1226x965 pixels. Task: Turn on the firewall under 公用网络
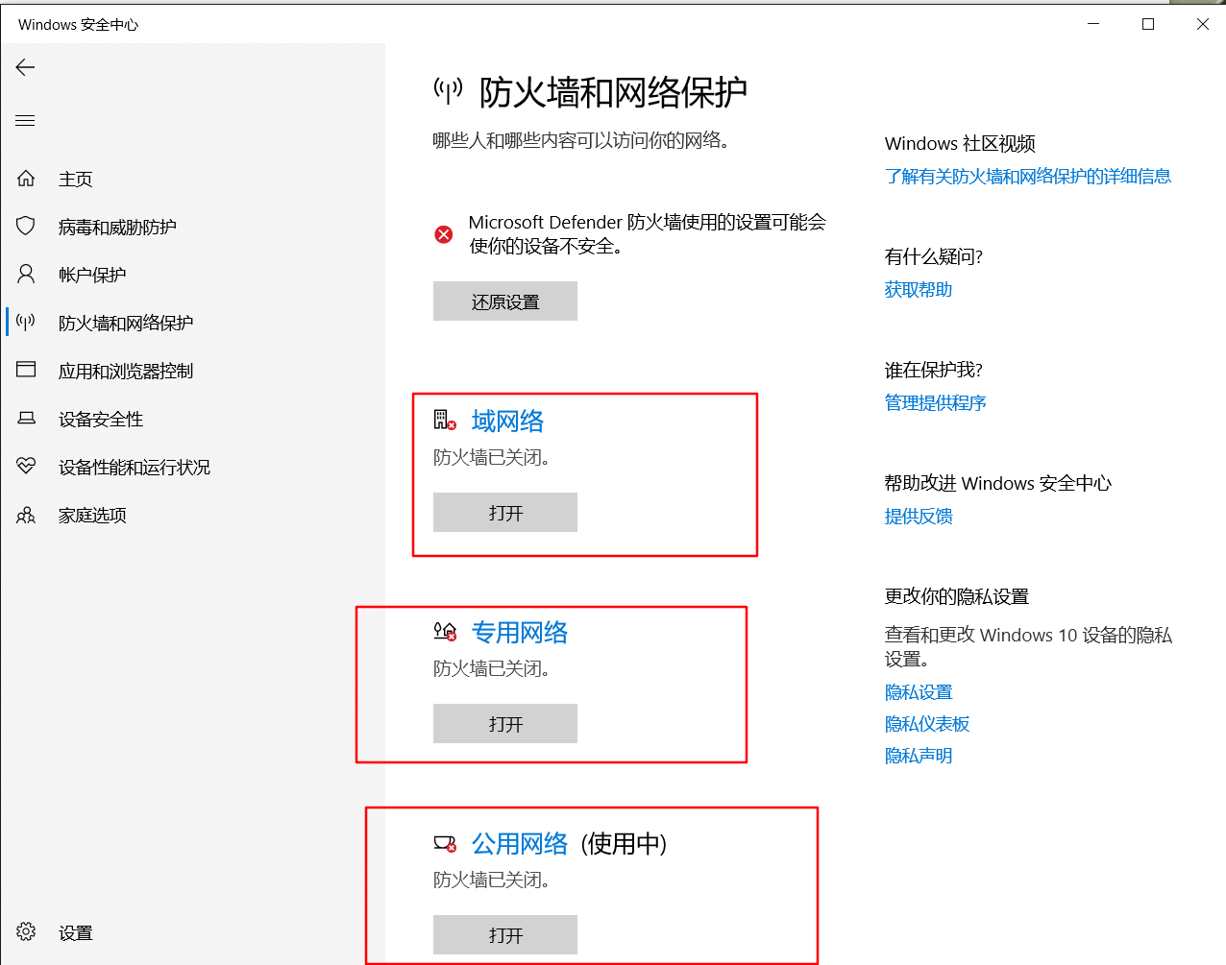click(x=505, y=935)
